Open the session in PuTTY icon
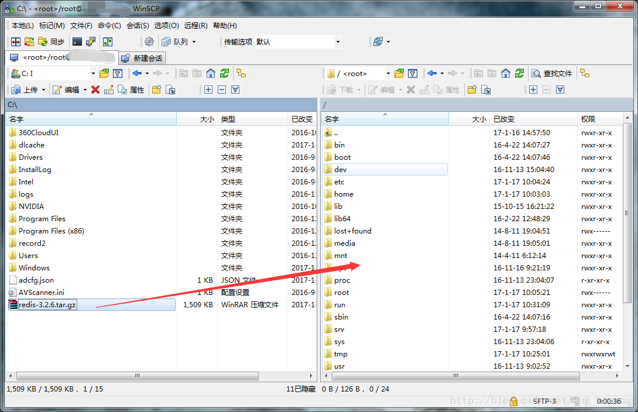638x412 pixels. [90, 42]
